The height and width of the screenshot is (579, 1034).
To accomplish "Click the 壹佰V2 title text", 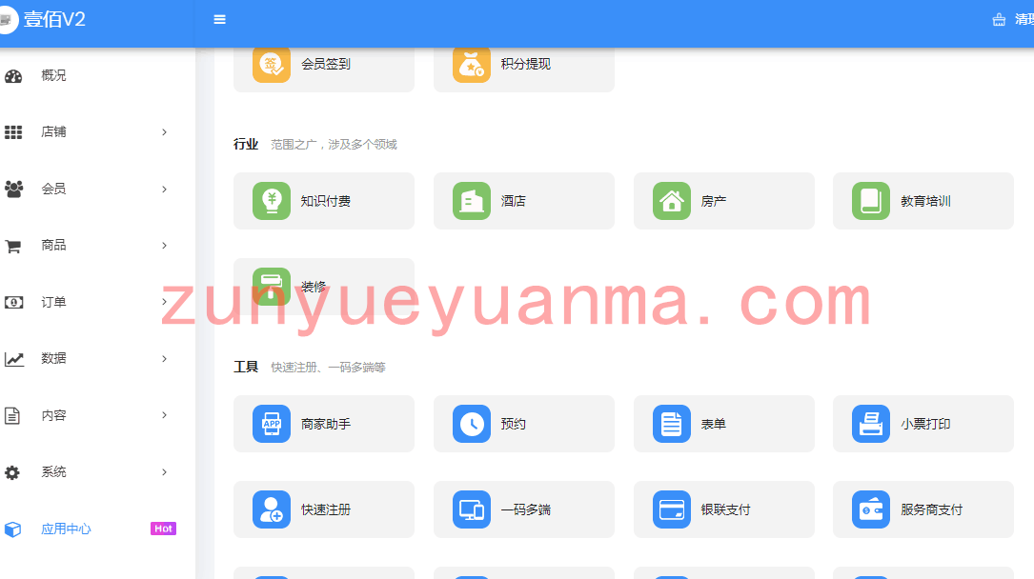I will (54, 19).
